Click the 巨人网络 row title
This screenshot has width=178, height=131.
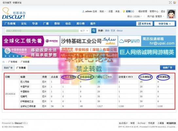point(25,82)
